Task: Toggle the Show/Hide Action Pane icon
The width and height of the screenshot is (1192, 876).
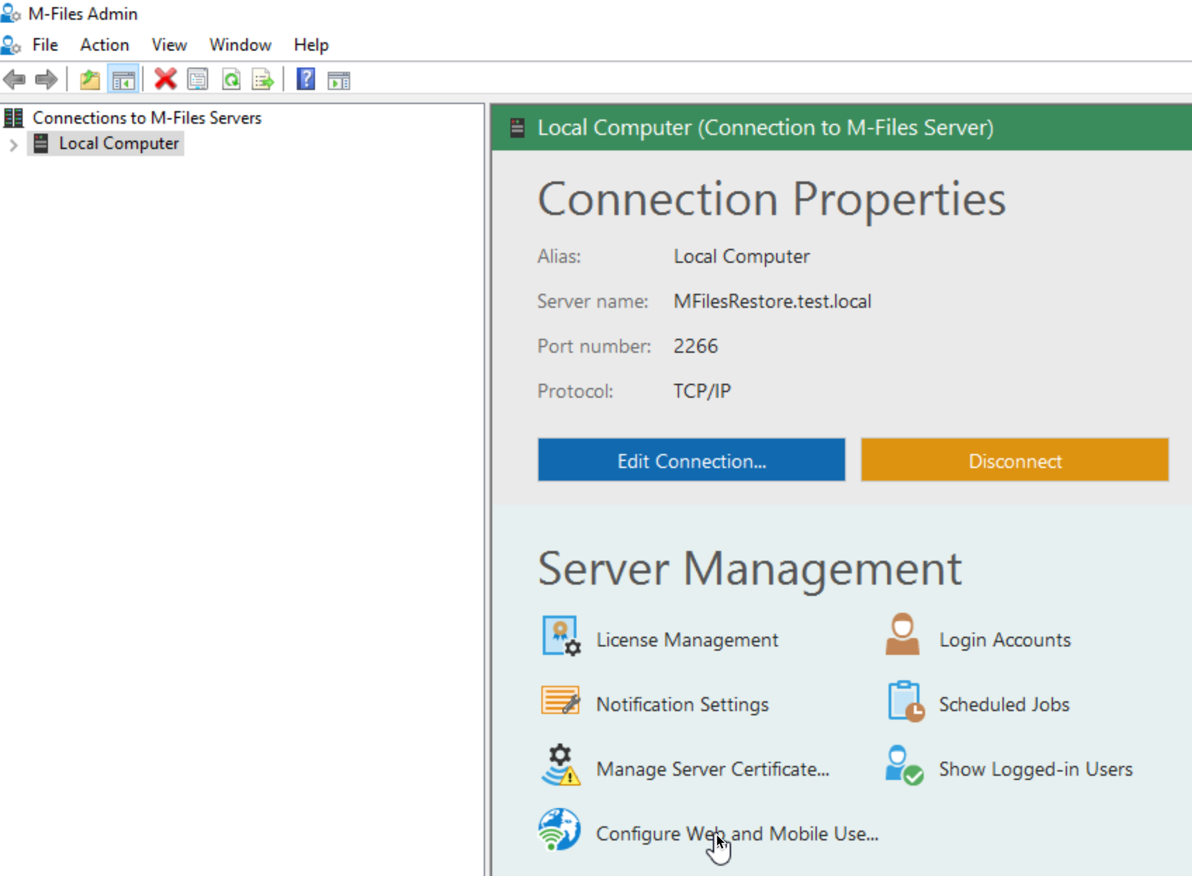Action: click(x=339, y=80)
